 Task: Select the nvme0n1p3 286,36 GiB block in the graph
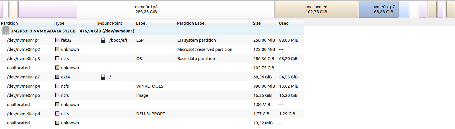(x=146, y=9)
